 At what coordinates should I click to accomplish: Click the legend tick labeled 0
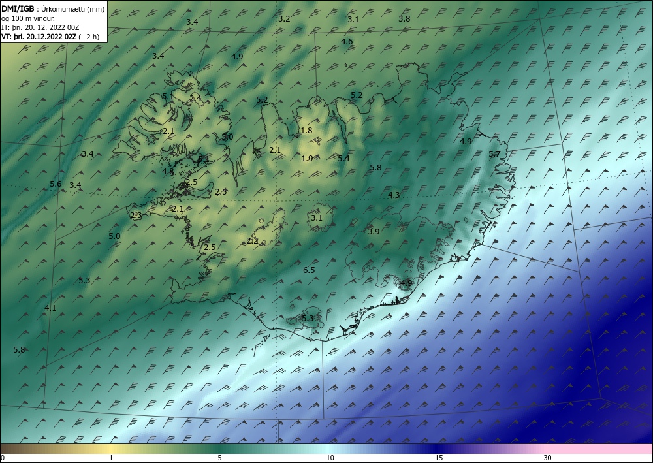point(3,458)
